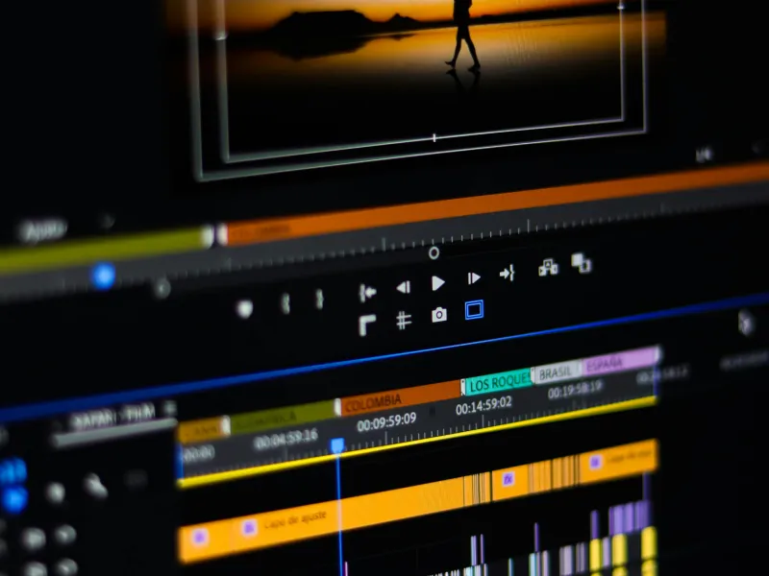The width and height of the screenshot is (769, 576).
Task: Disable the blue Safe Margins toggle
Action: (x=474, y=310)
